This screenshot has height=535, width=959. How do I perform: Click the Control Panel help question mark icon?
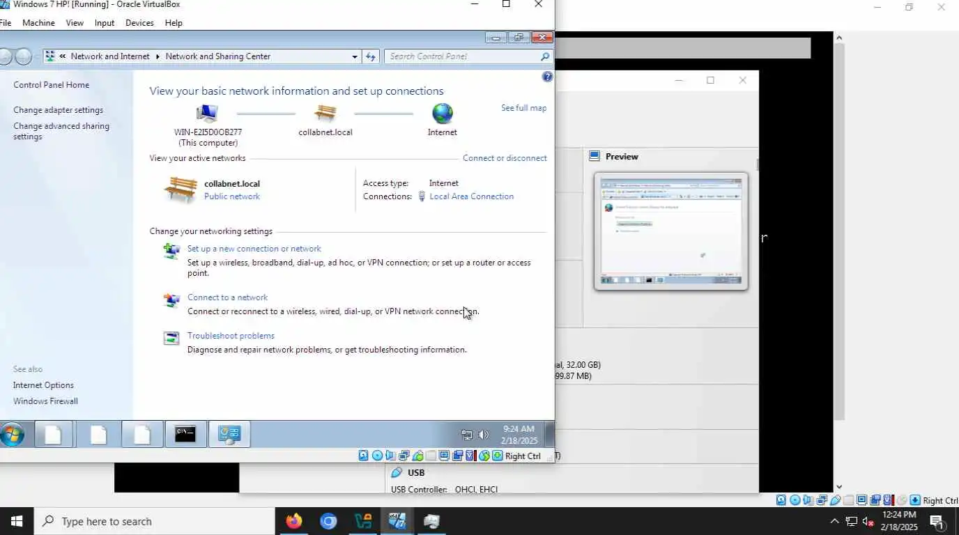pyautogui.click(x=547, y=77)
